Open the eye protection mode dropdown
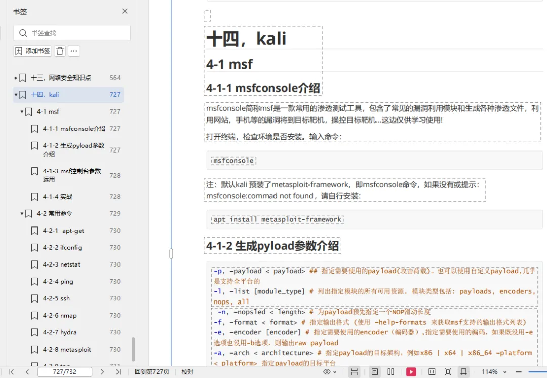 [x=330, y=372]
